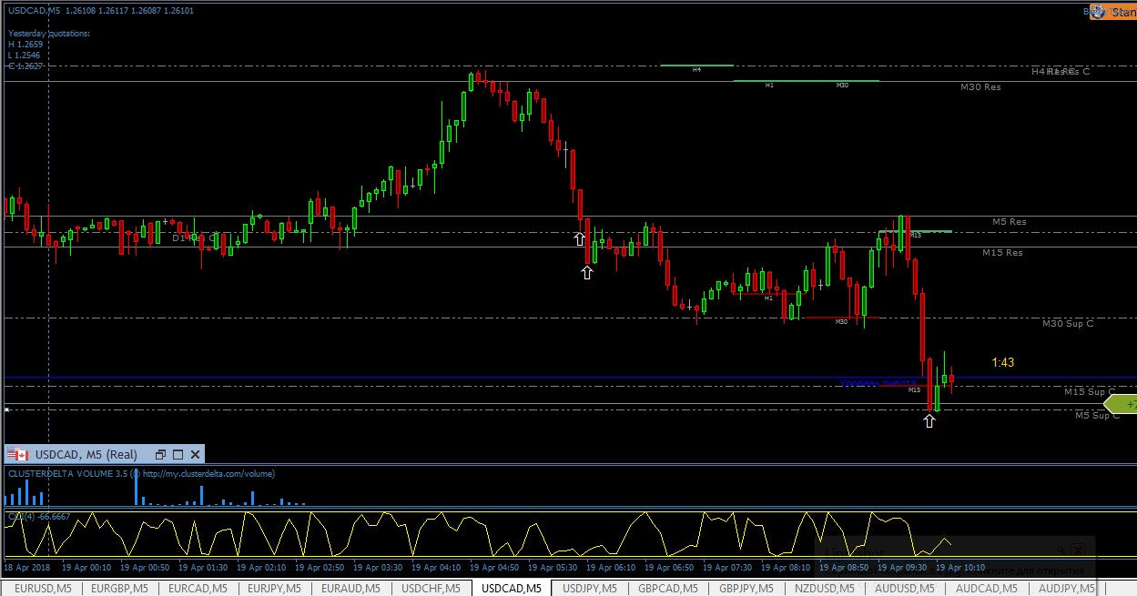This screenshot has width=1137, height=596.
Task: Open the EURGBP,M5 chart tab
Action: [120, 589]
